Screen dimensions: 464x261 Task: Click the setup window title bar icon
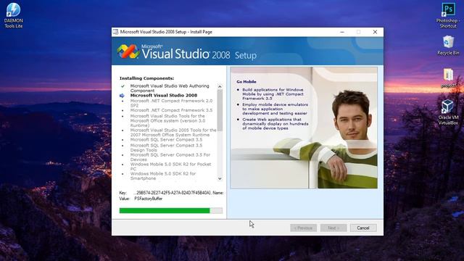coord(116,32)
